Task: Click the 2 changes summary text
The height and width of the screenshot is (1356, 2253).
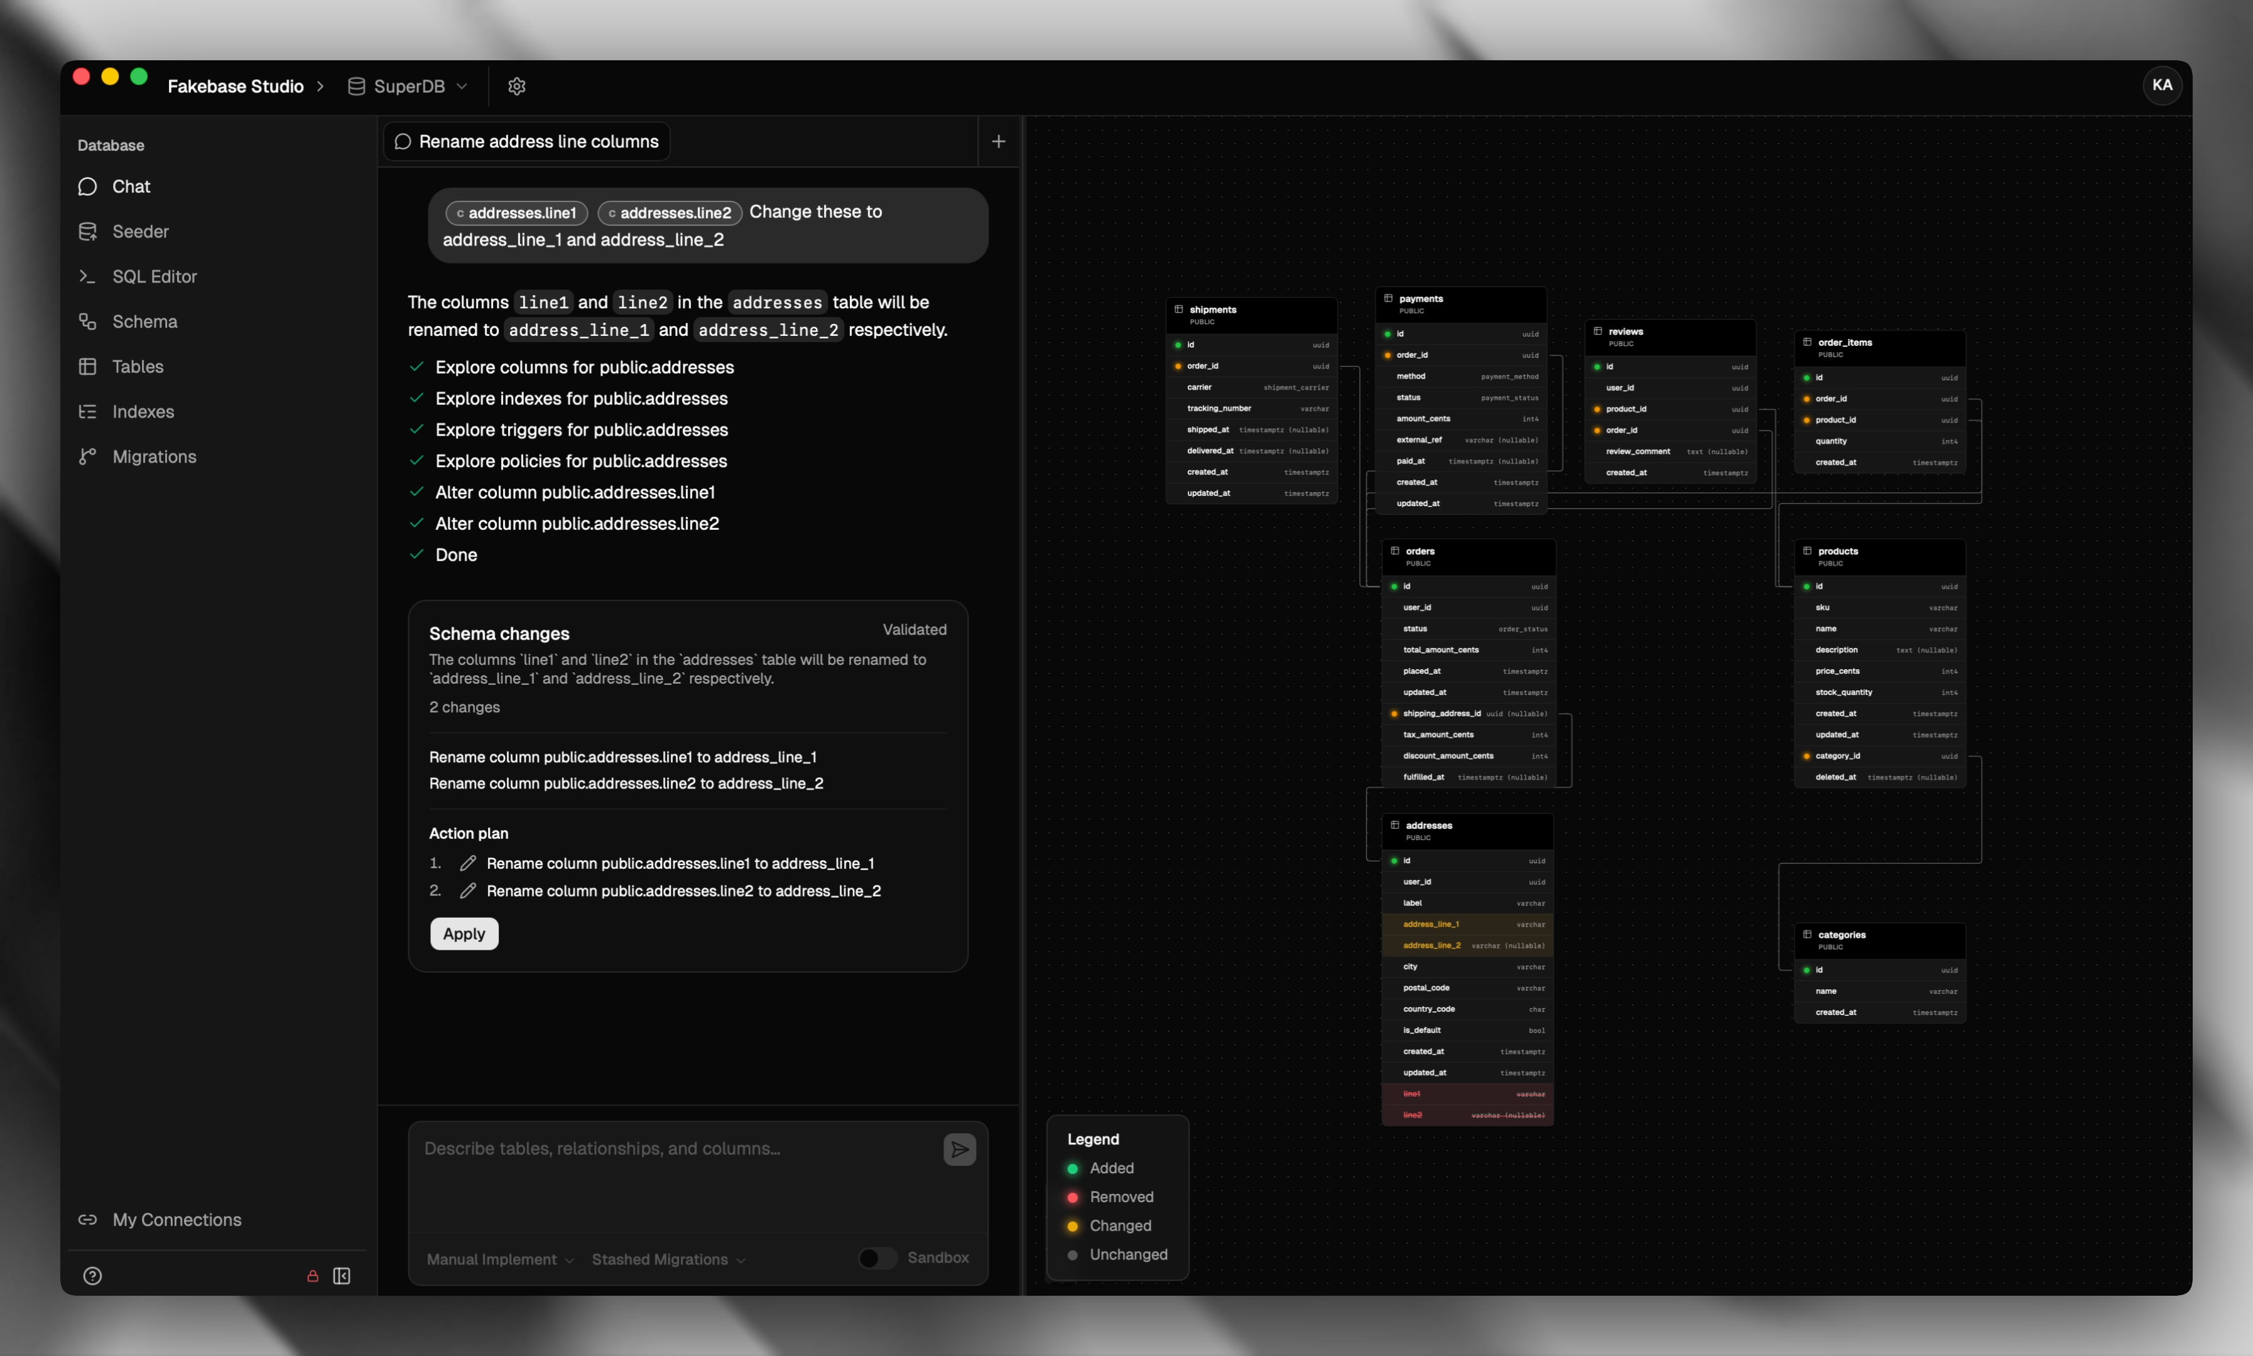Action: 464,708
